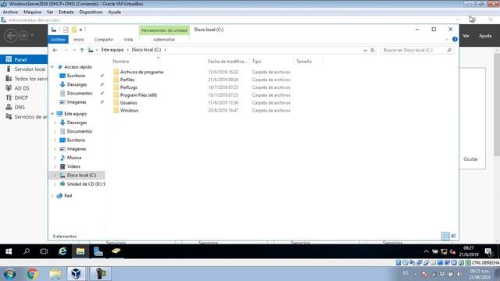The width and height of the screenshot is (500, 281).
Task: Collapse the Acceso rápido tree node
Action: click(x=52, y=67)
